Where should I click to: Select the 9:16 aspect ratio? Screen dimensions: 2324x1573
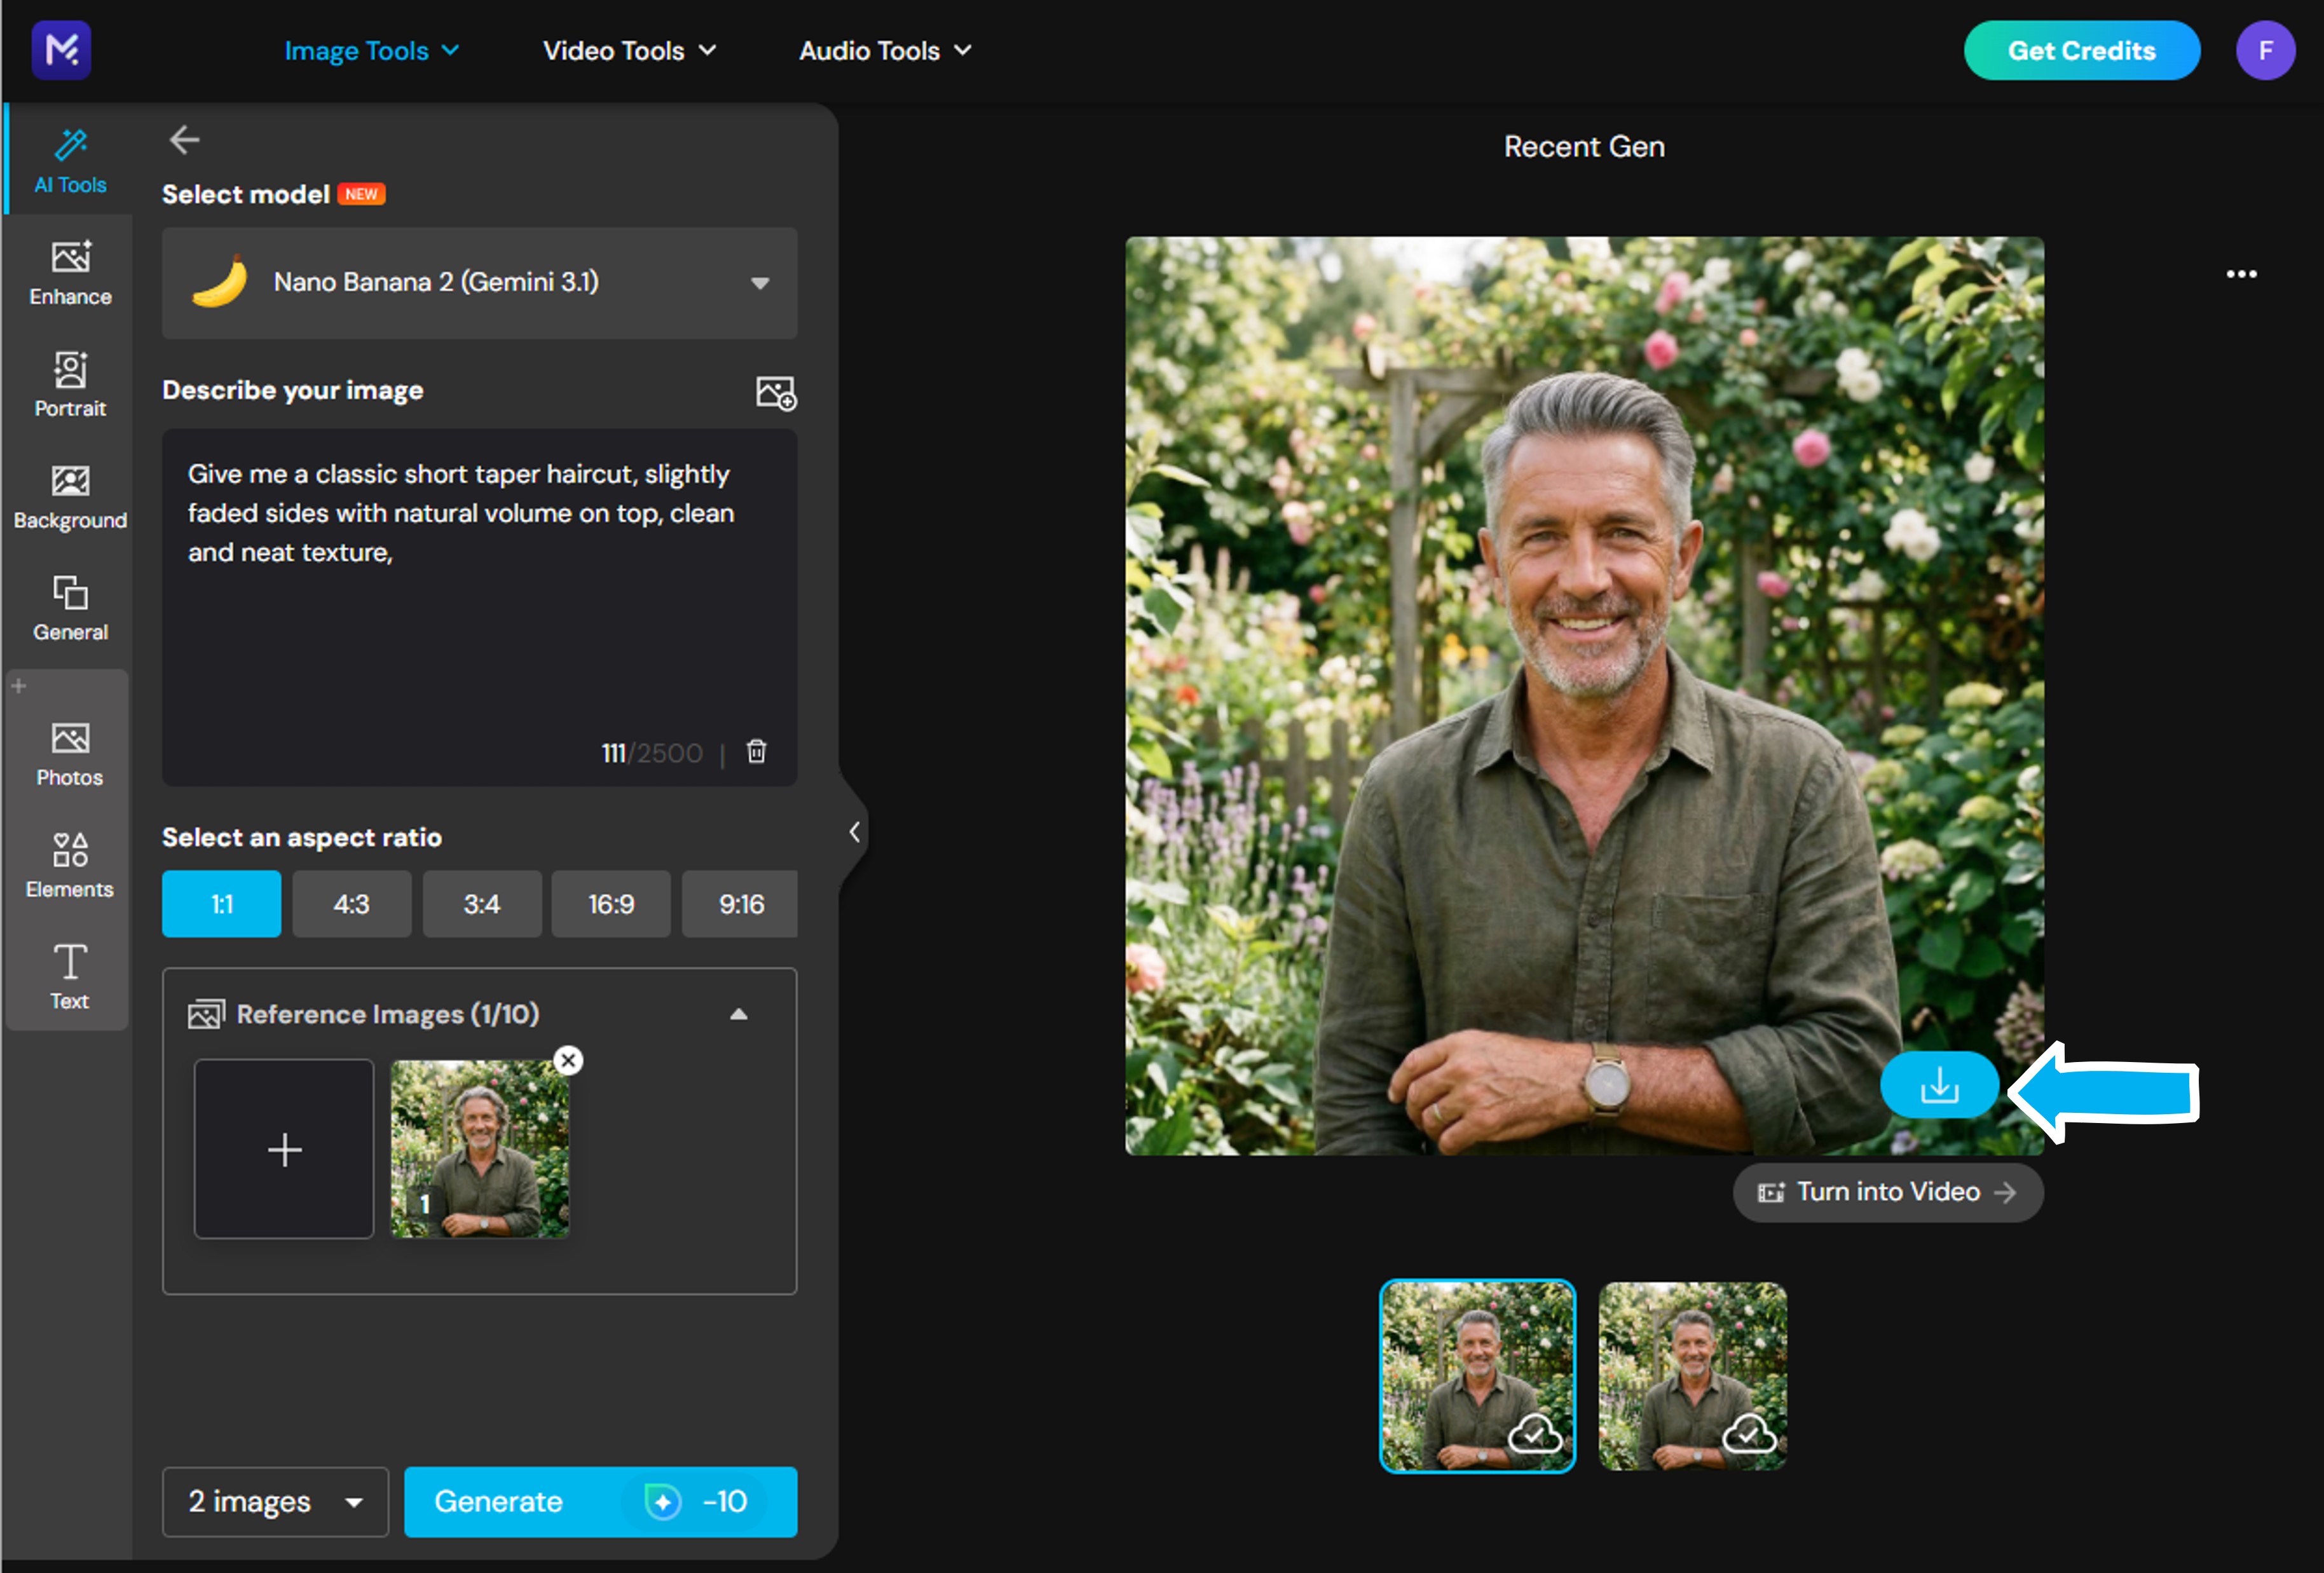740,904
